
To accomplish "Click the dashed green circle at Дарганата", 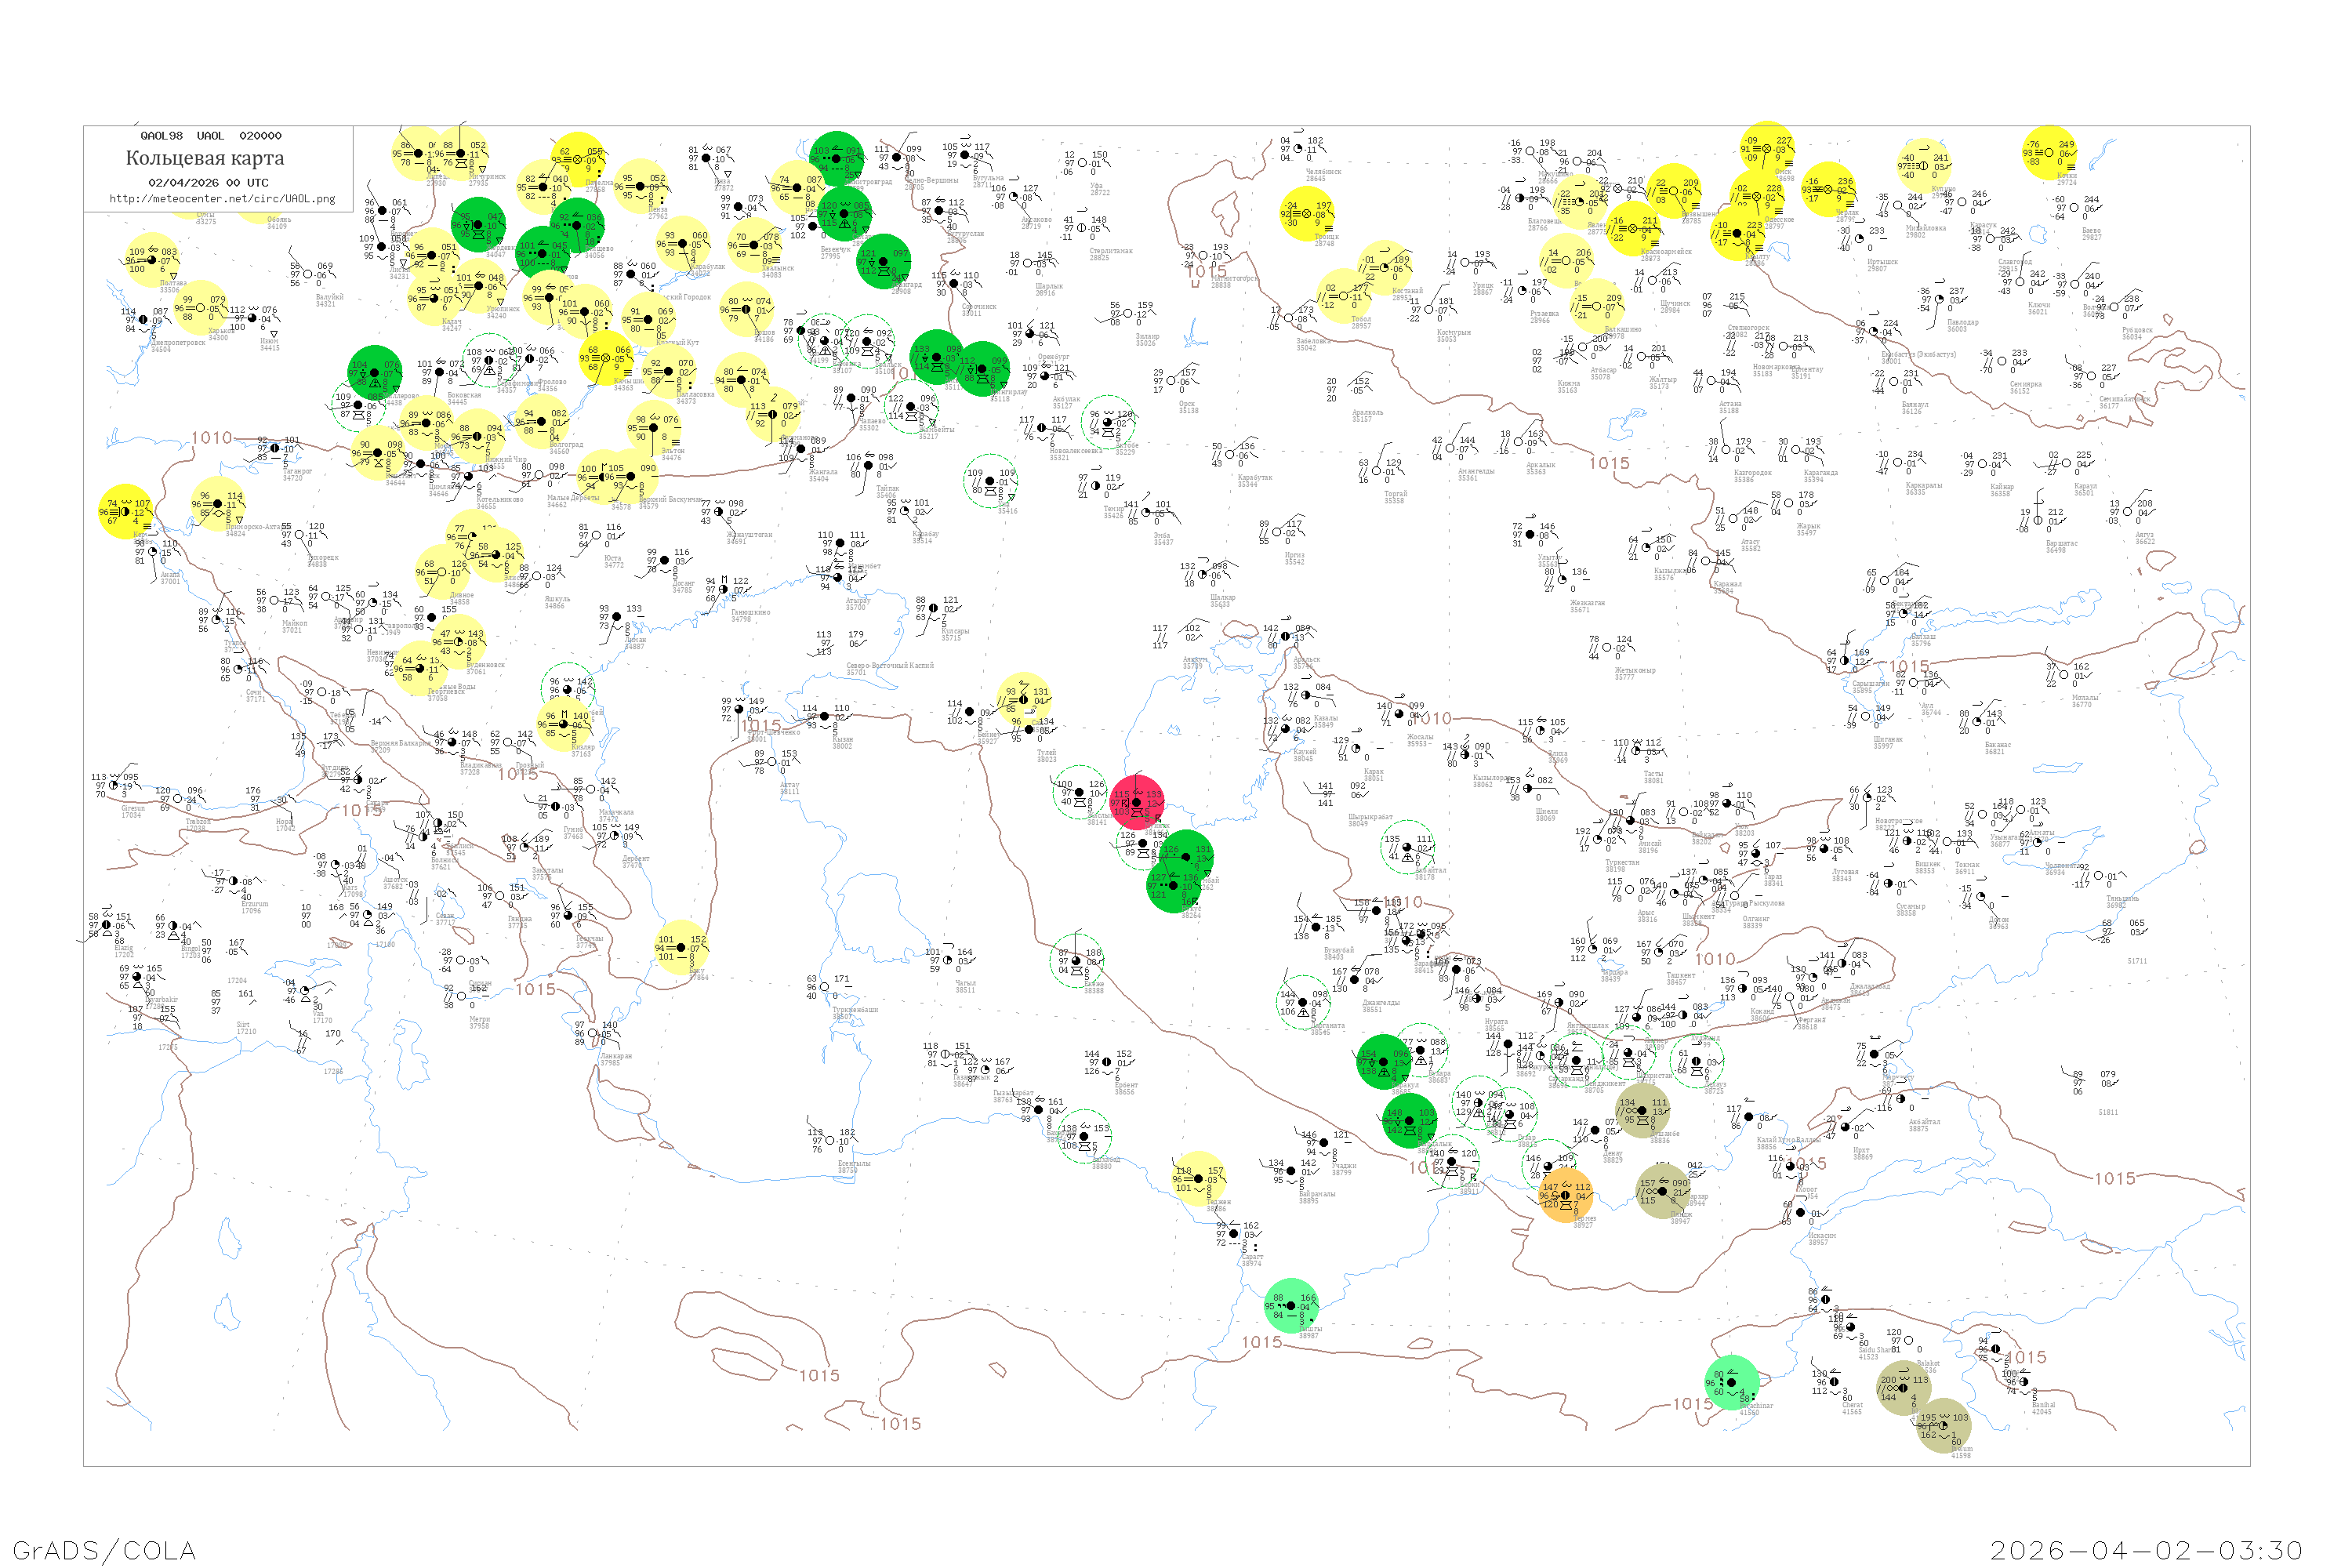I will click(1302, 1002).
